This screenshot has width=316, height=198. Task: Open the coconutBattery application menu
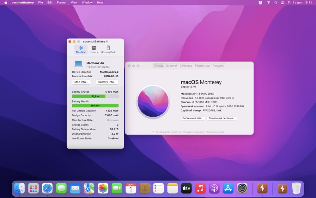click(22, 3)
